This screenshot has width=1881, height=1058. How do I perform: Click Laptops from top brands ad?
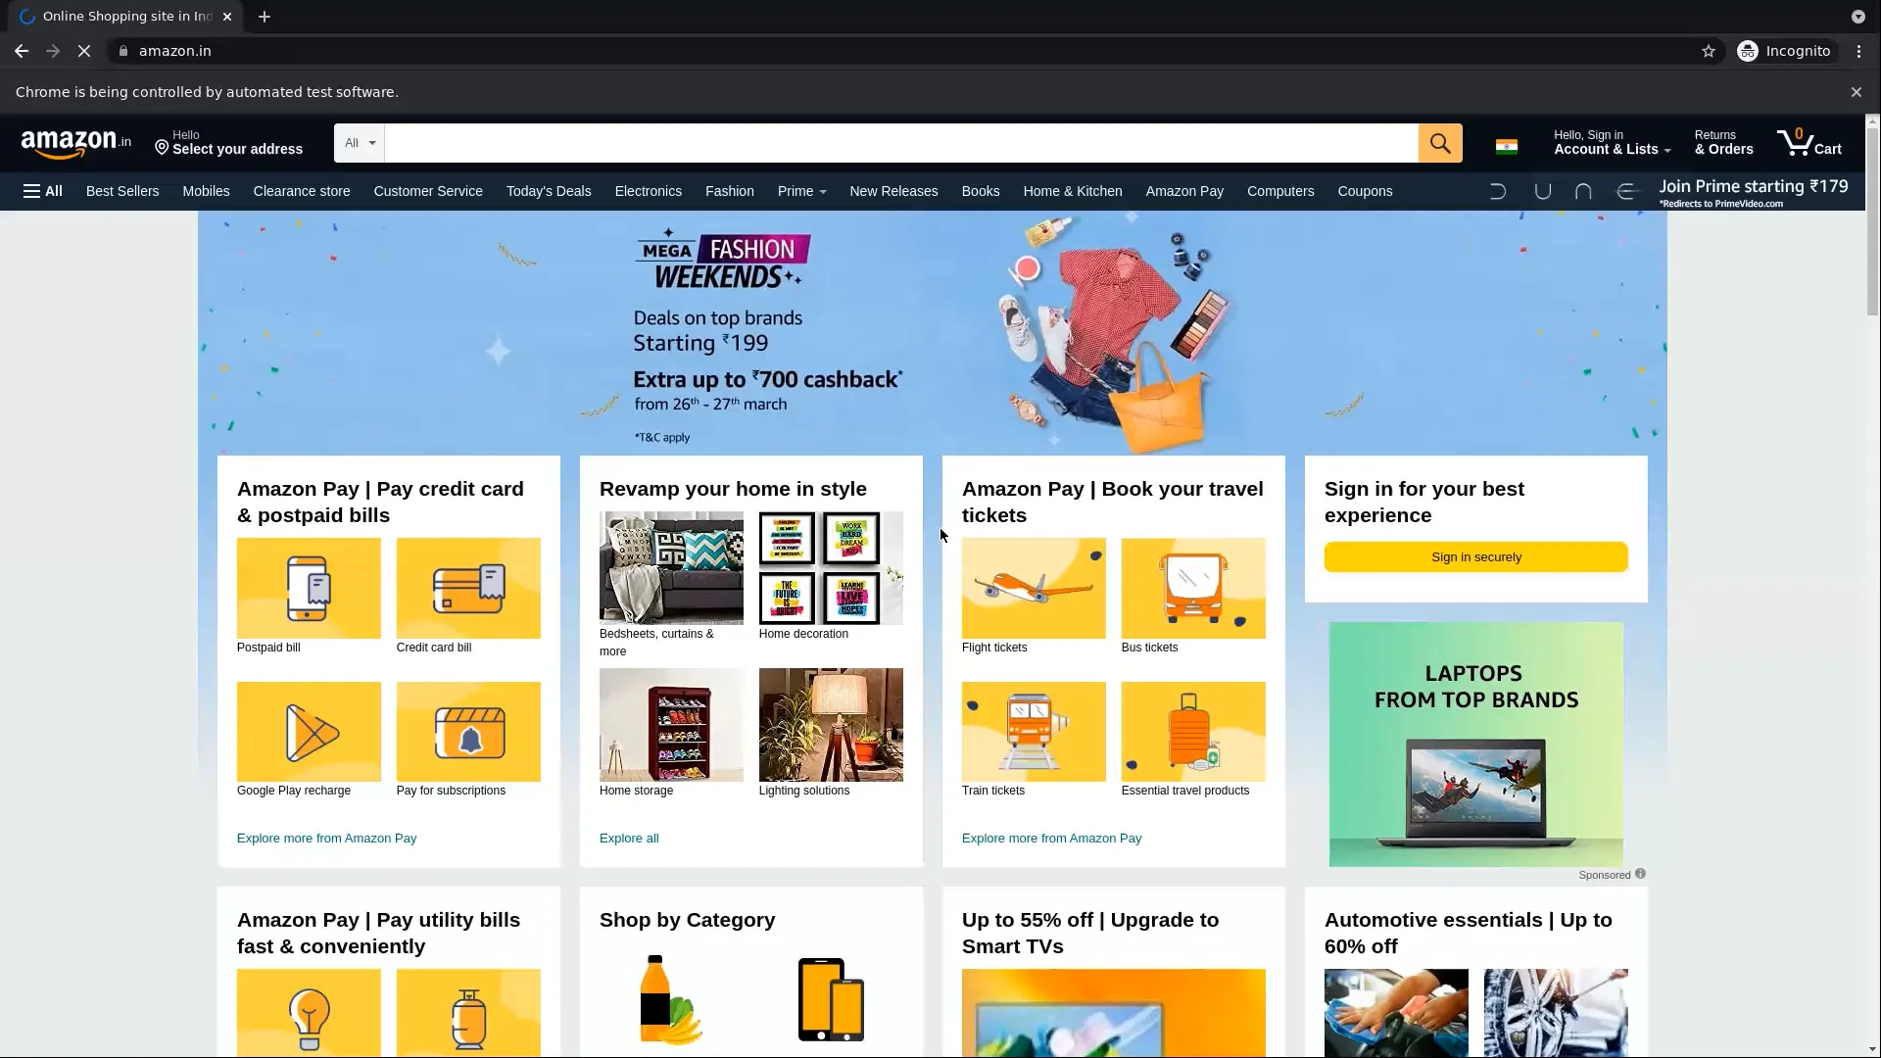(x=1476, y=745)
